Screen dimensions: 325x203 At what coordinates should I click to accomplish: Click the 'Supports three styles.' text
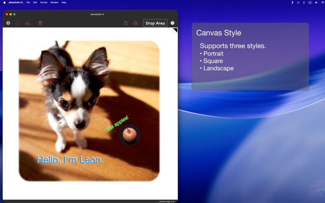coord(233,46)
